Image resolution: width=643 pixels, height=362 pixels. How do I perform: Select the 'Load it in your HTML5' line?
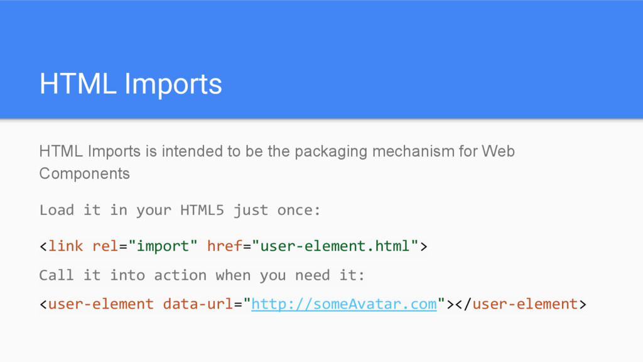tap(180, 210)
